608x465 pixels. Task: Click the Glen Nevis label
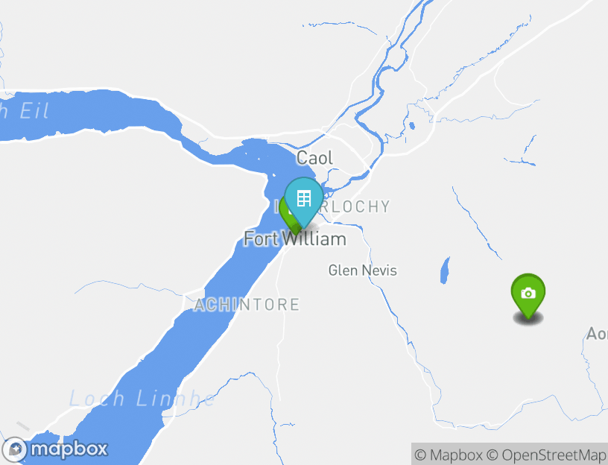pos(363,271)
